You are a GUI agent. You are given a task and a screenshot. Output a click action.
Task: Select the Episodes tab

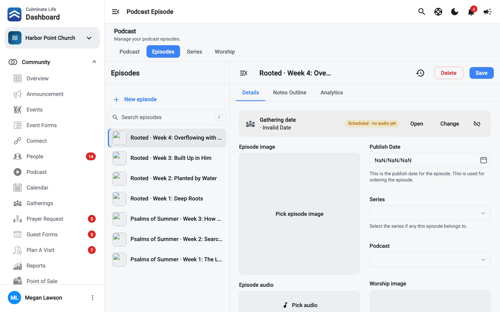(163, 52)
